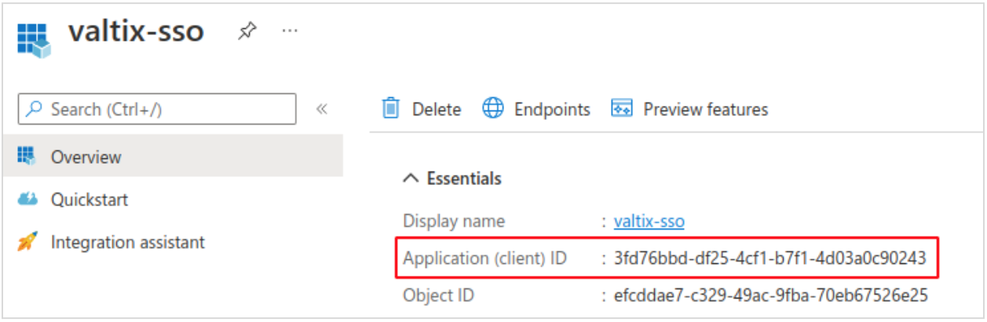The height and width of the screenshot is (322, 987).
Task: Open Quickstart from the sidebar
Action: [x=89, y=200]
